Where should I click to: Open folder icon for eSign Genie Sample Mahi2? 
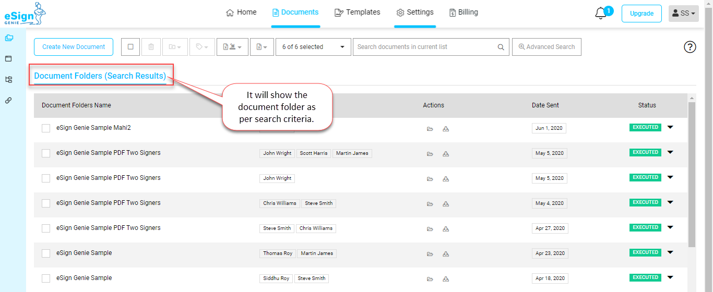430,129
